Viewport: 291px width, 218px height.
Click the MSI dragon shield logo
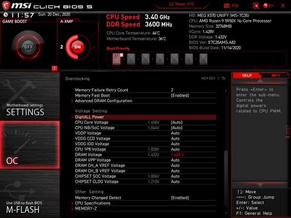(x=6, y=6)
